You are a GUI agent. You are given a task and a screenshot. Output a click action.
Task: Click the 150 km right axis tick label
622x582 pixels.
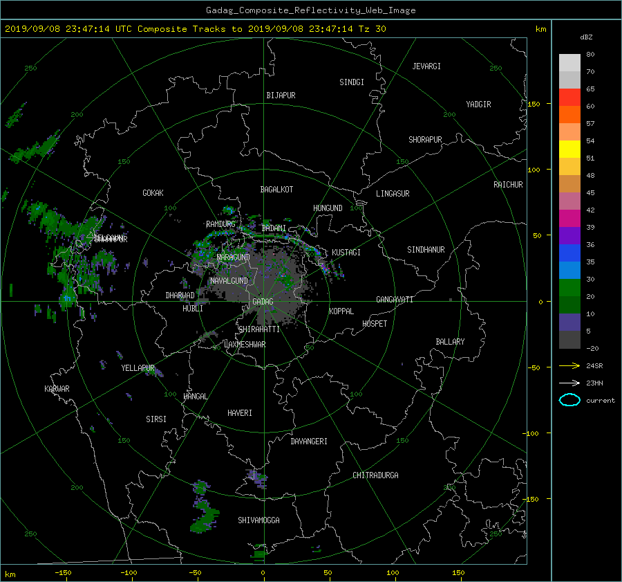pyautogui.click(x=534, y=104)
